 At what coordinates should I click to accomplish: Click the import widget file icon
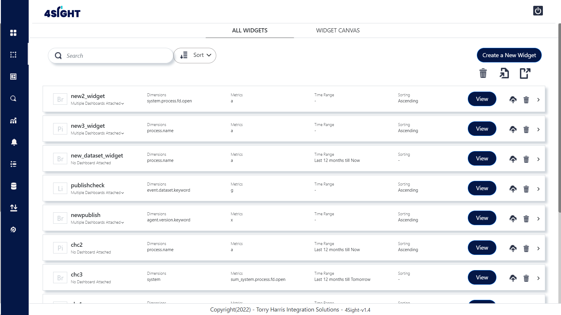click(504, 73)
